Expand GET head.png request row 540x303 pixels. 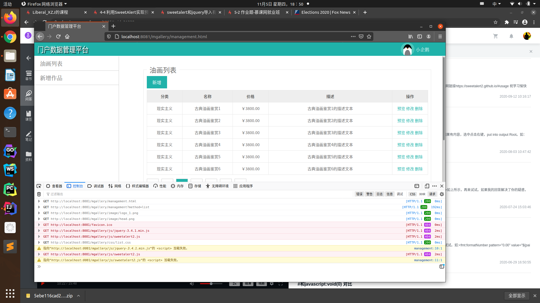click(39, 219)
